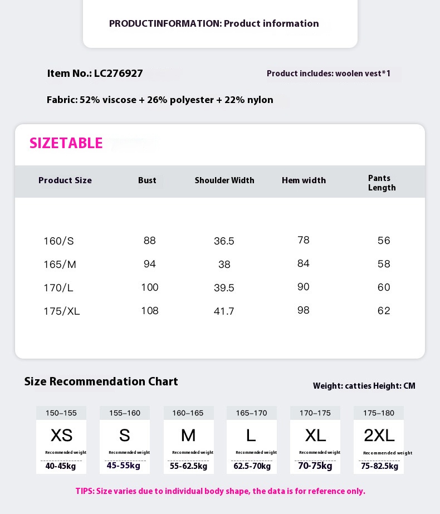Click the Size Recommendation Chart heading

[101, 381]
